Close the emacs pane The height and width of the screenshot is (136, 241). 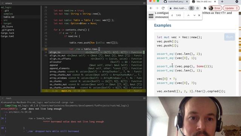coord(3,3)
